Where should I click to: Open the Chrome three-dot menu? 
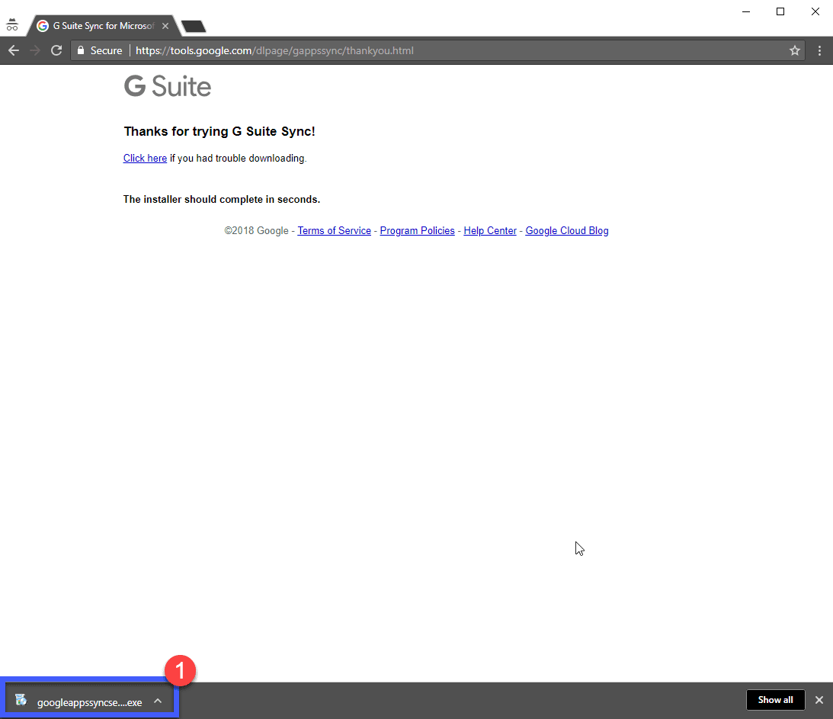coord(819,50)
